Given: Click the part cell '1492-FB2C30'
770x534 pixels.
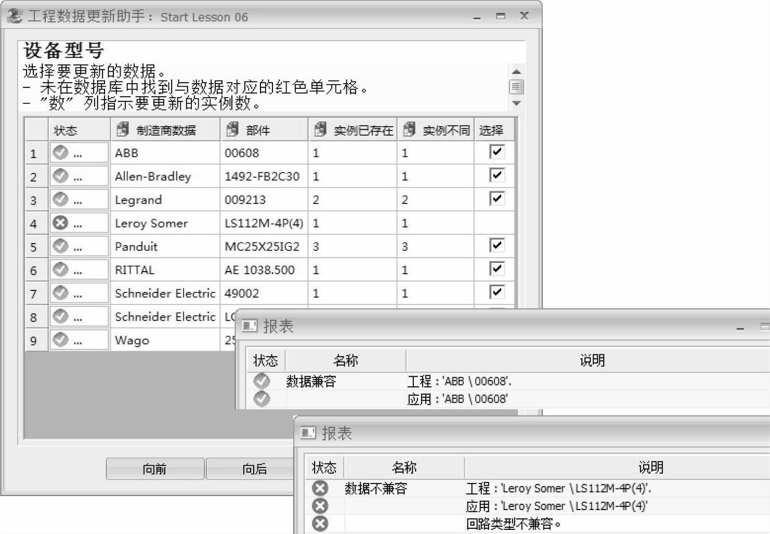Looking at the screenshot, I should coord(264,176).
